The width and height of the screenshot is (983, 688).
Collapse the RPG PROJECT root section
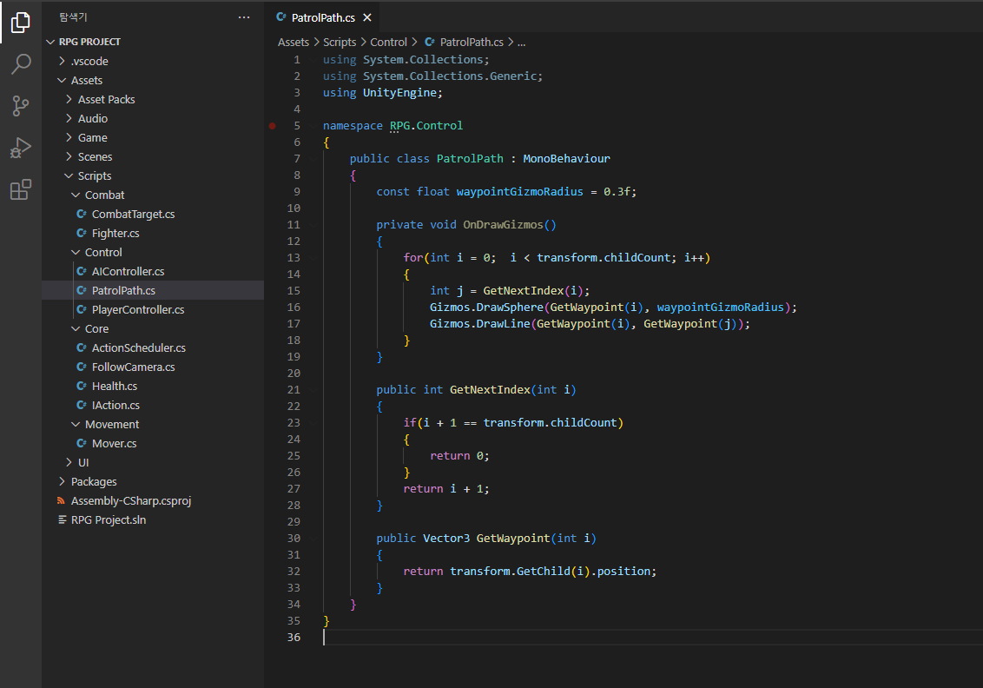pyautogui.click(x=51, y=42)
